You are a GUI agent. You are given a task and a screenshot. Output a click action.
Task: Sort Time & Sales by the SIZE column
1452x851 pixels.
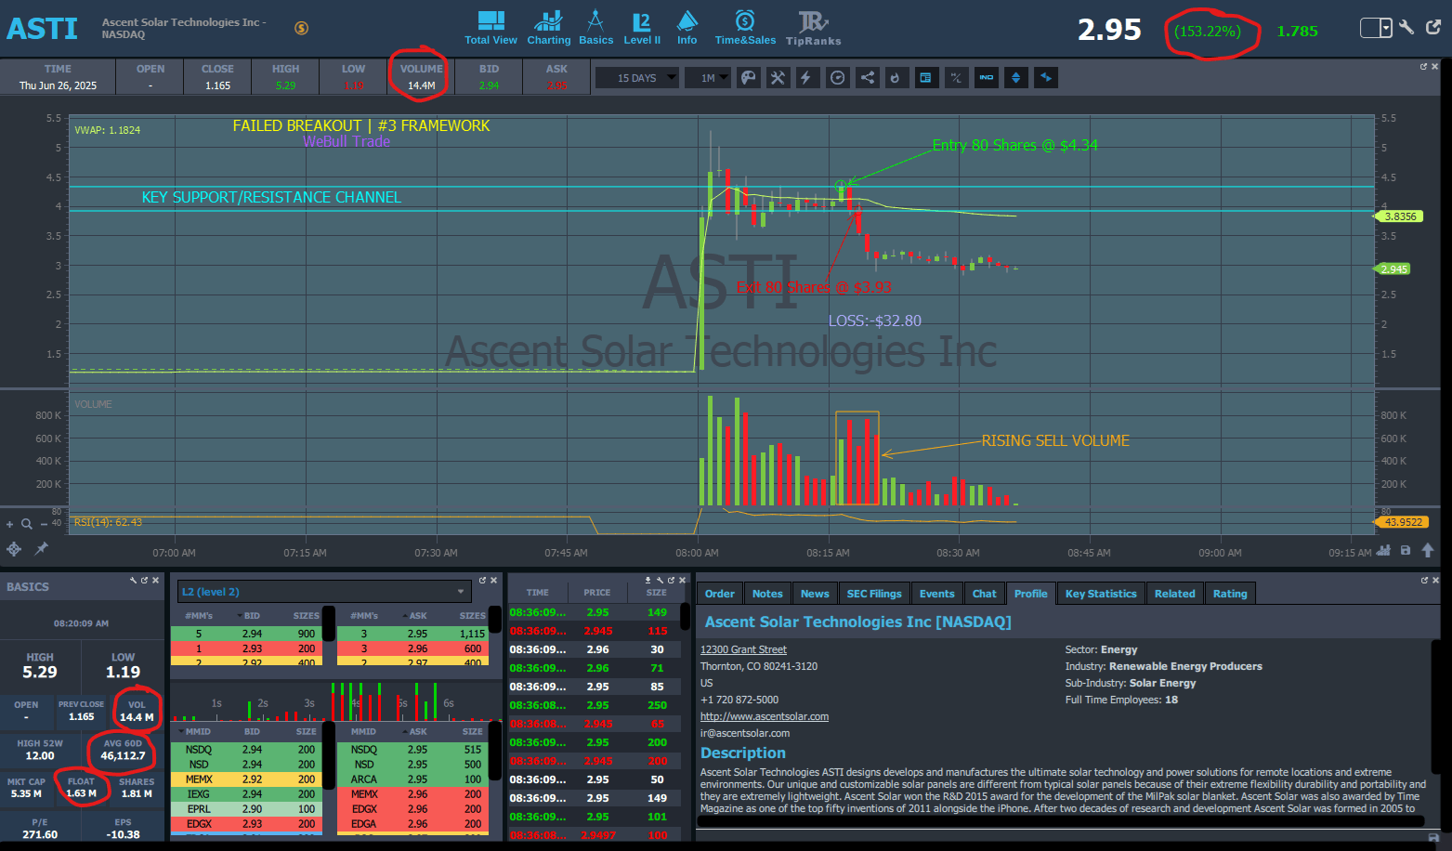657,592
